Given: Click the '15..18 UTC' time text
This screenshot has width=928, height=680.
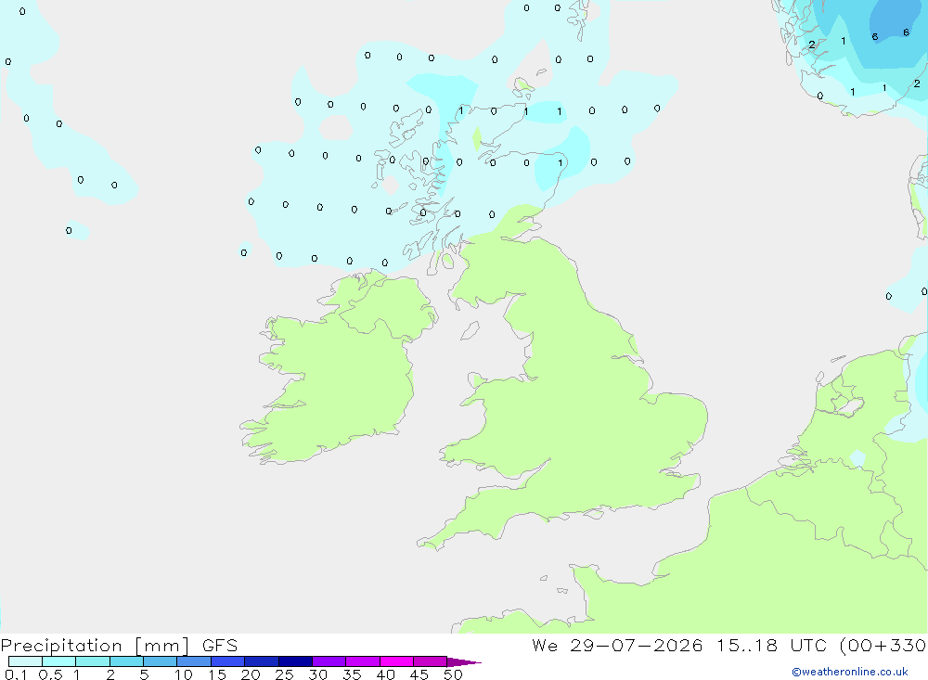Looking at the screenshot, I should [771, 646].
